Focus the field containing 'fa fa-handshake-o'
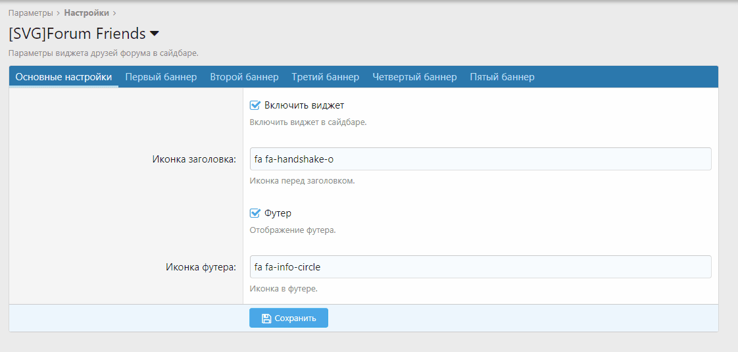Viewport: 738px width, 352px height. (480, 159)
